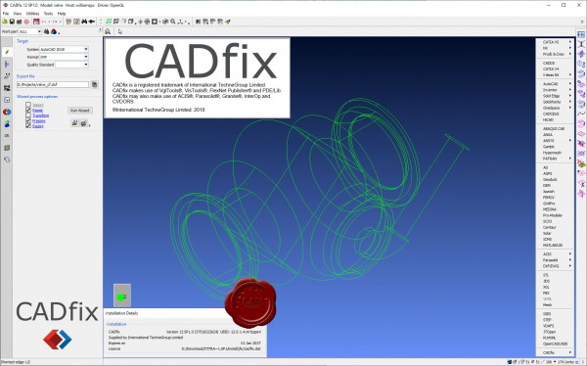587x366 pixels.
Task: Click the Run Wizard button
Action: 80,111
